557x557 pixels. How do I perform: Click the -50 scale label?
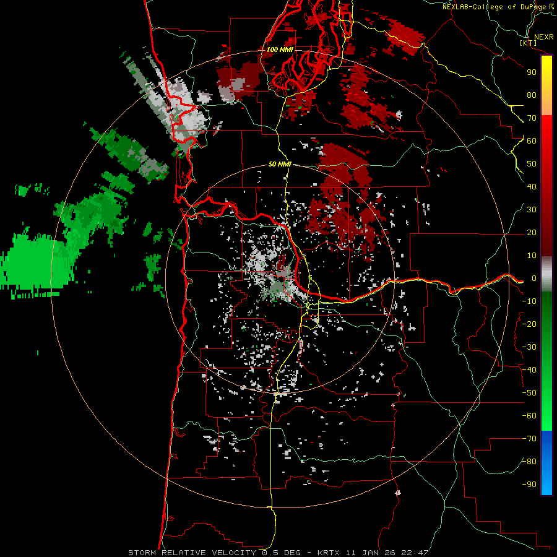tap(529, 393)
